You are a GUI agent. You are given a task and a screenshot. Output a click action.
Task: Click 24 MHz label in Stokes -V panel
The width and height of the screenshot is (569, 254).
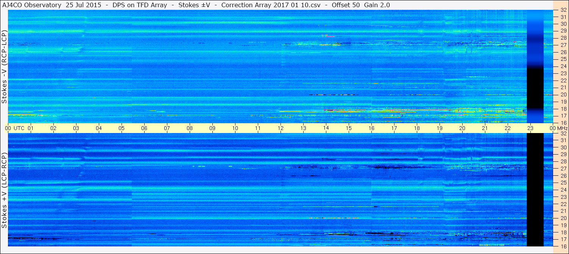click(x=563, y=66)
